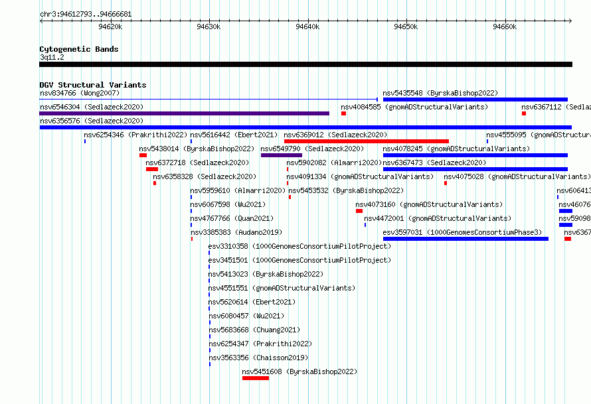Screen dimensions: 591x404
Task: Open nsv4472001 gnomAD variant label
Action: (438, 218)
